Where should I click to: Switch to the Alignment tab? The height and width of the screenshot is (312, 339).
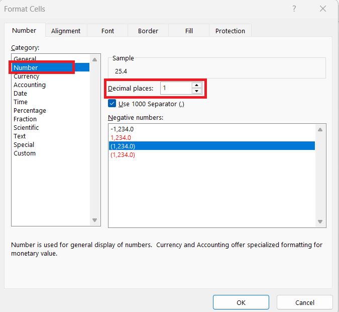click(66, 31)
